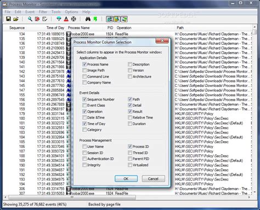Open the Filter diamond toolbar icon
Screen dimensions: 260x210
[x=59, y=19]
